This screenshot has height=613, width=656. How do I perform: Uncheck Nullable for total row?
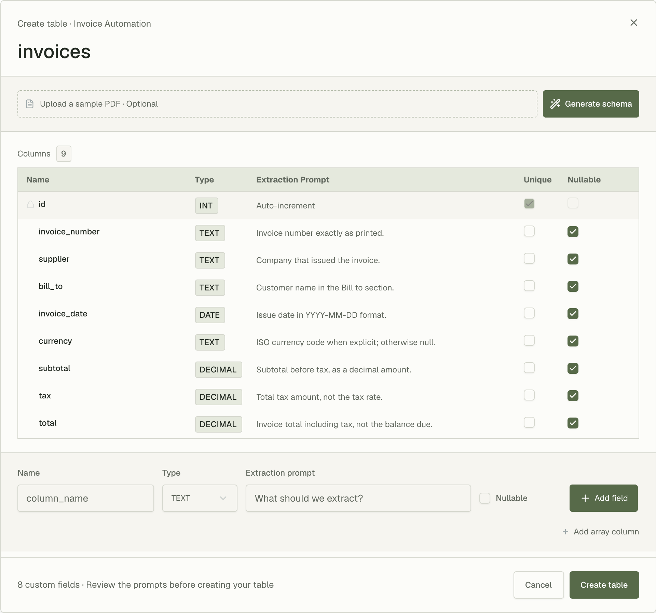point(573,423)
